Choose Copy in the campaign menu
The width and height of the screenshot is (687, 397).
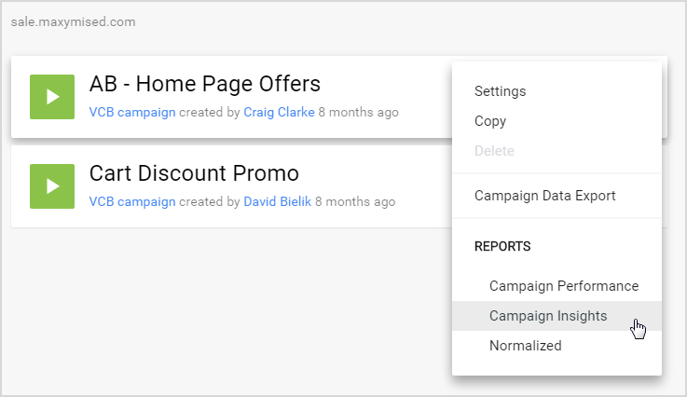pyautogui.click(x=490, y=121)
